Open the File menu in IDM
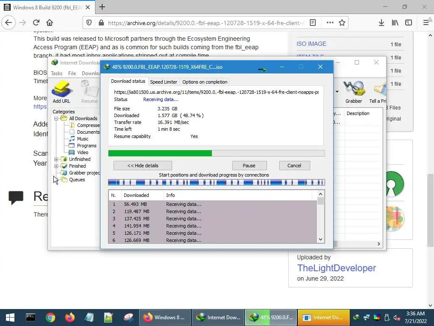The width and height of the screenshot is (434, 326). (72, 73)
